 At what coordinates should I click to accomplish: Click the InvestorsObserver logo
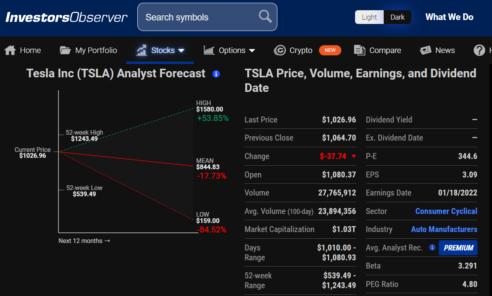tap(66, 17)
